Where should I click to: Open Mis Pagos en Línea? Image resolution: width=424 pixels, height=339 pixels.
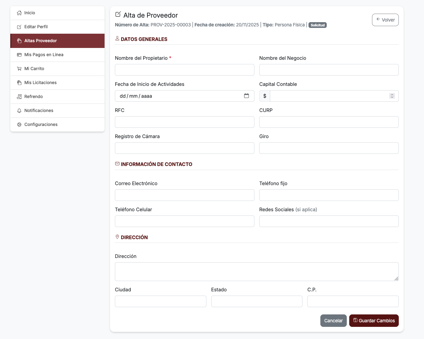57,55
